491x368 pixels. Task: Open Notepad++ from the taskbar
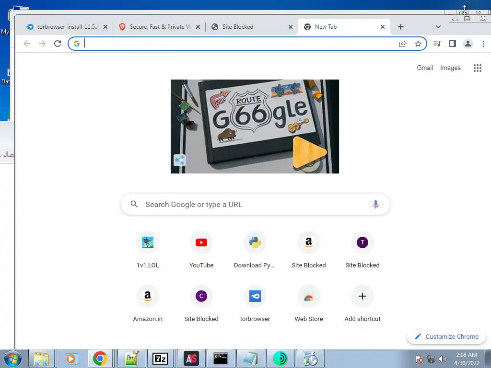point(131,358)
